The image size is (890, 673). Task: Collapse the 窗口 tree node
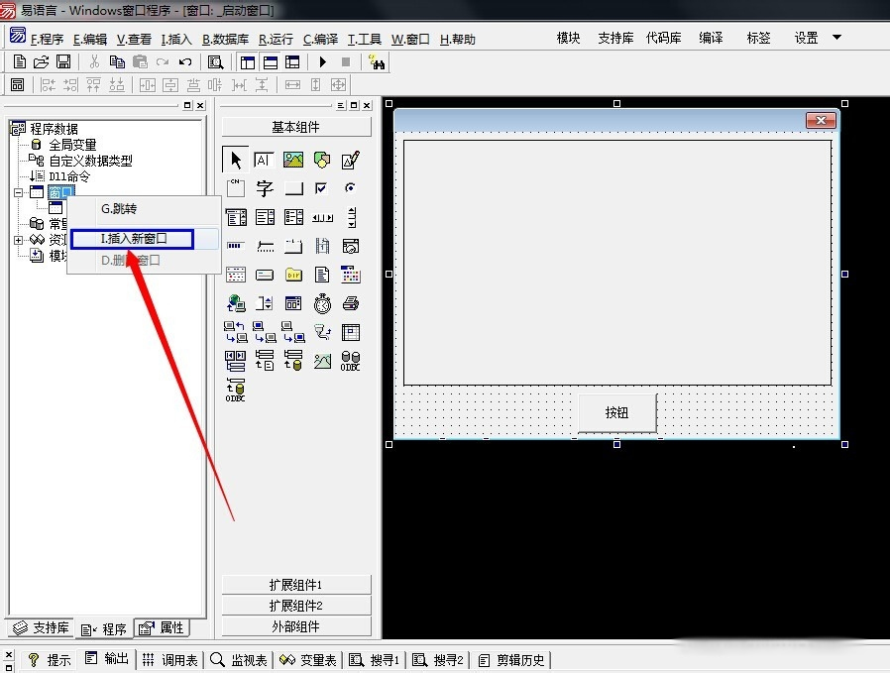click(19, 192)
